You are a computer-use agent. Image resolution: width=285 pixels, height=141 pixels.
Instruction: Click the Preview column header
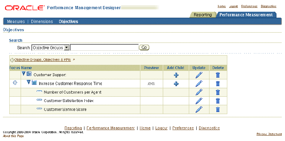coord(151,68)
